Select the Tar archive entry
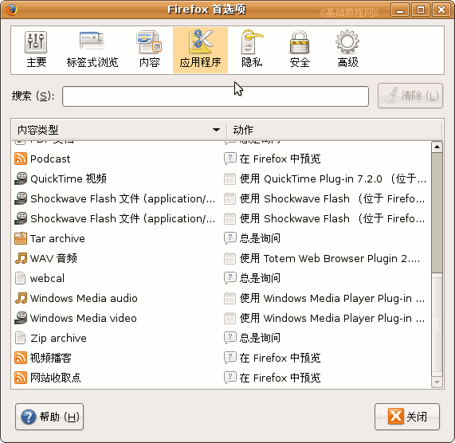 click(221, 238)
